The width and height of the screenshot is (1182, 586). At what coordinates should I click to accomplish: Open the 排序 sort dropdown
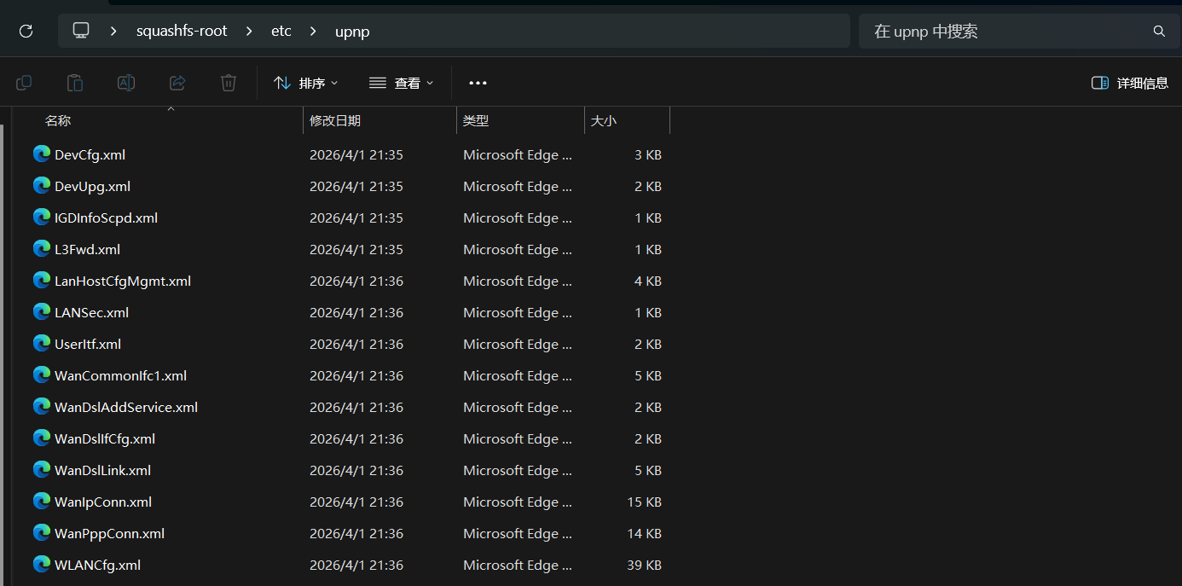pos(306,83)
